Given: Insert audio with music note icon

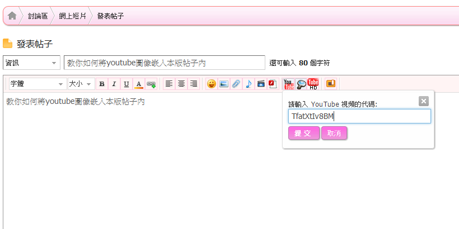Looking at the screenshot, I should (x=248, y=84).
